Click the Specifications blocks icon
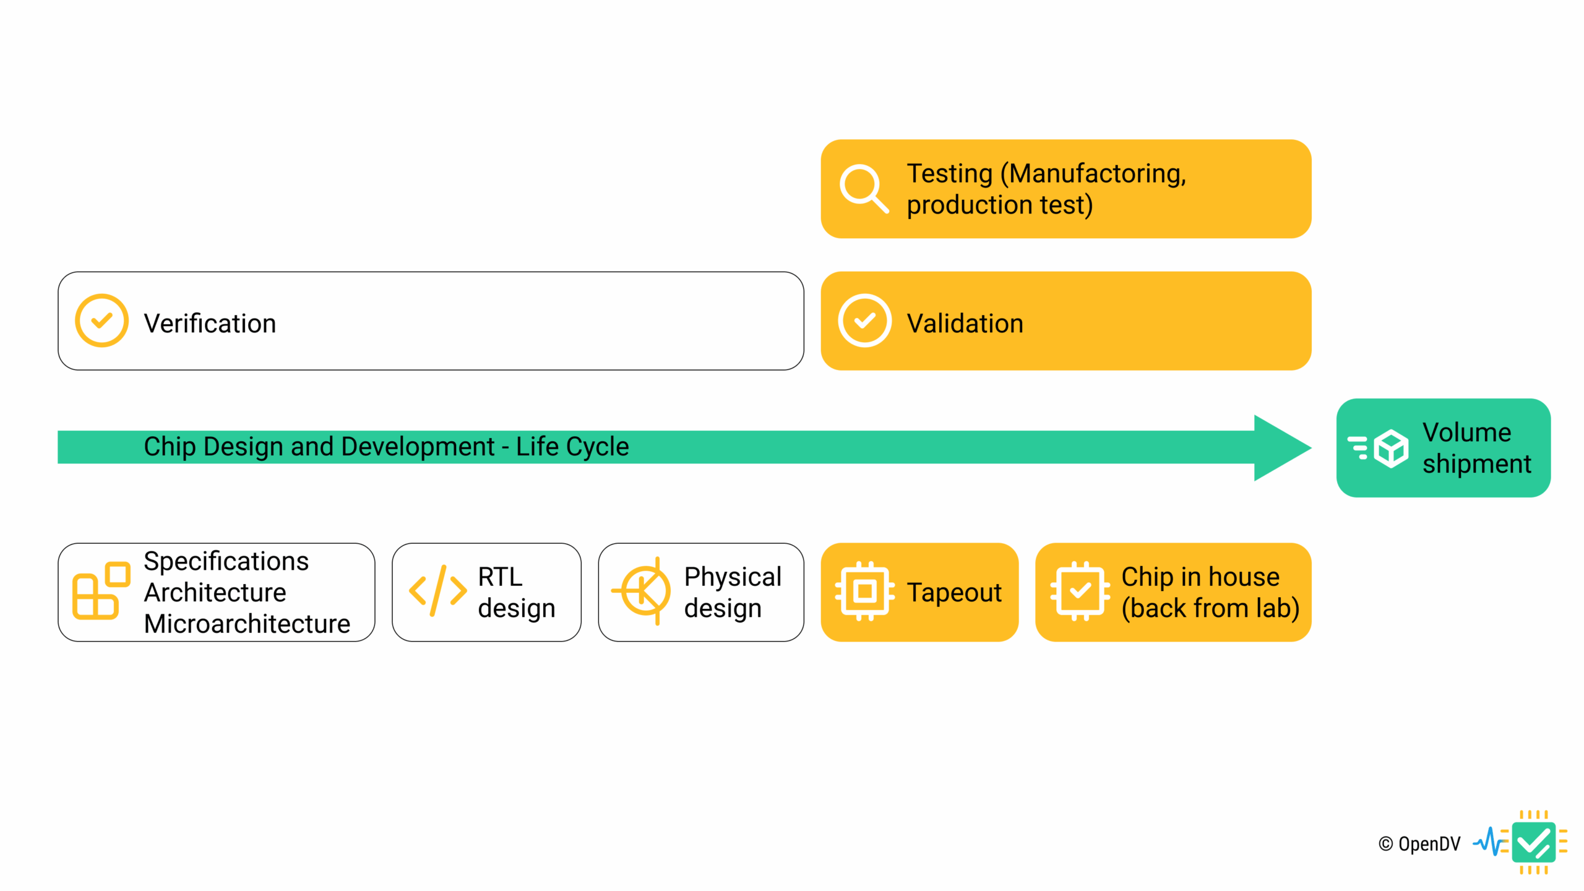This screenshot has width=1584, height=891. click(x=100, y=591)
